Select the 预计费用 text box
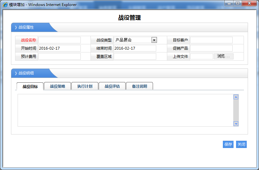259x170 pixels. pyautogui.click(x=59, y=57)
